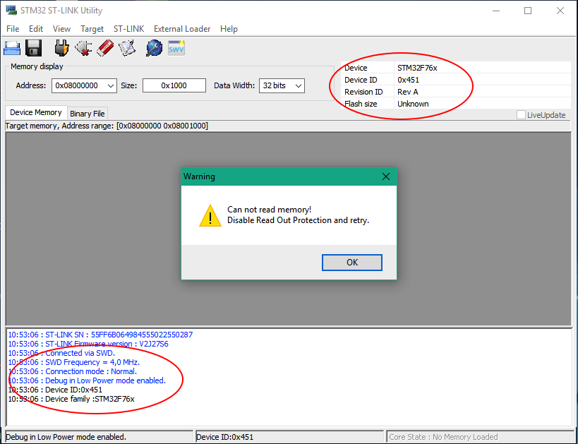This screenshot has height=444, width=578.
Task: Close the Warning dialog
Action: 386,176
